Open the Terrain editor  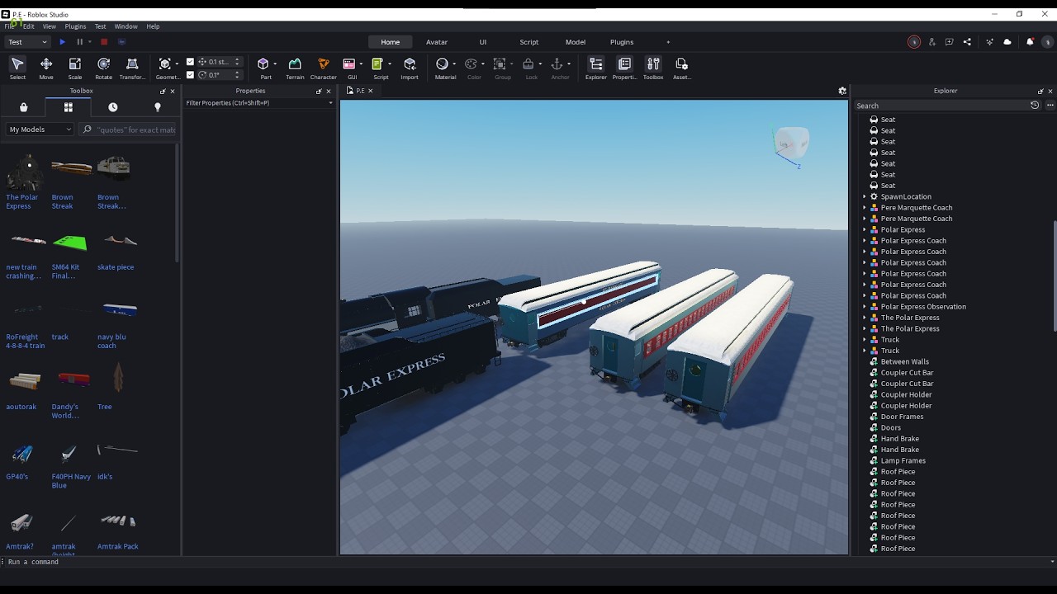coord(295,68)
